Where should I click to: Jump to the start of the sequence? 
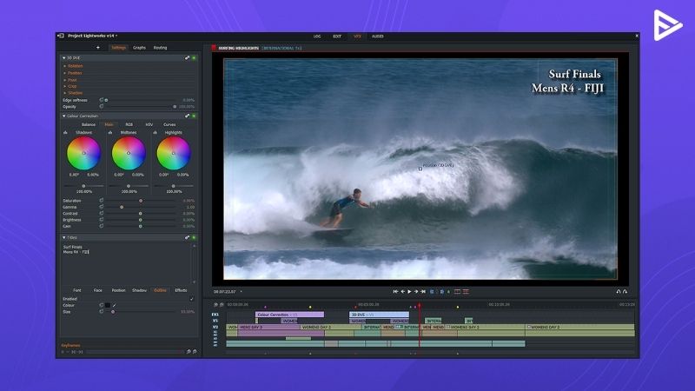(395, 292)
